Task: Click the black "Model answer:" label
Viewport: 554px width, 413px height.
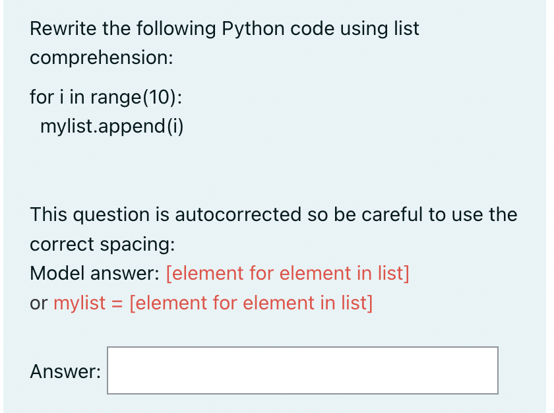Action: click(94, 273)
